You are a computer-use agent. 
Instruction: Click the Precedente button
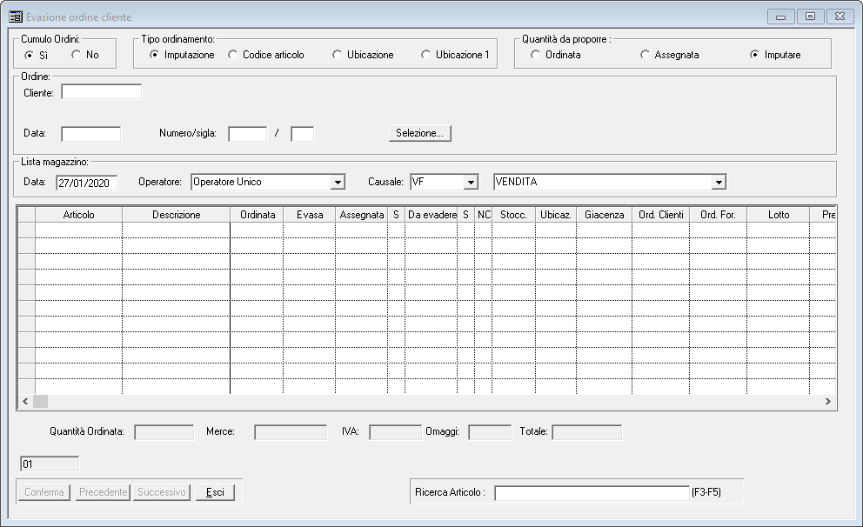point(103,492)
